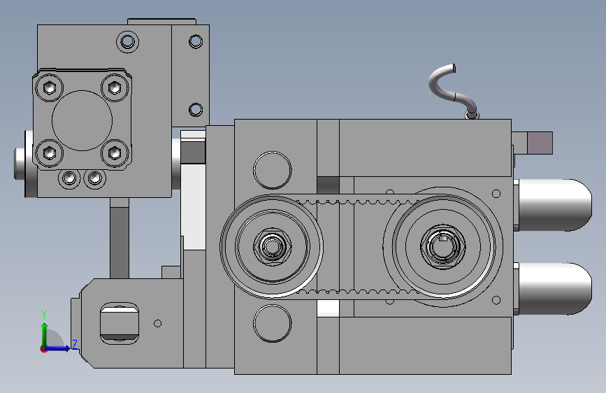
Task: Click the red X axis dot at triad origin
Action: point(43,350)
